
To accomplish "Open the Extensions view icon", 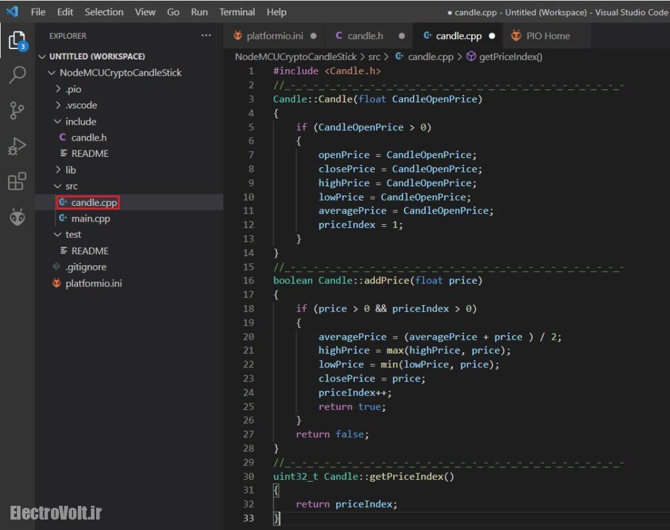I will [x=17, y=181].
